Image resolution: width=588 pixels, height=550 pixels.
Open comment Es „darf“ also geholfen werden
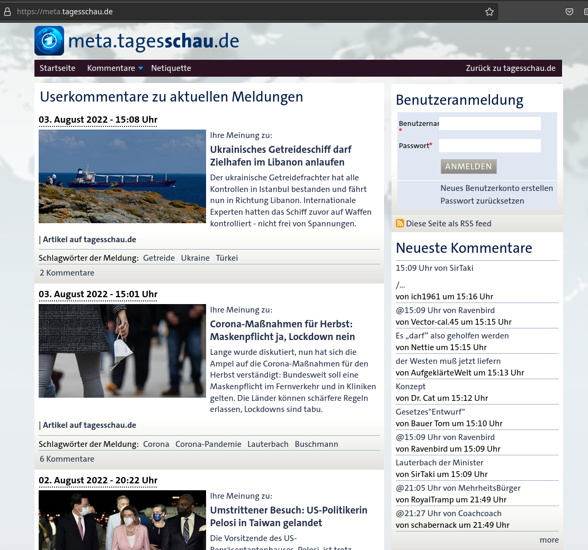tap(452, 336)
